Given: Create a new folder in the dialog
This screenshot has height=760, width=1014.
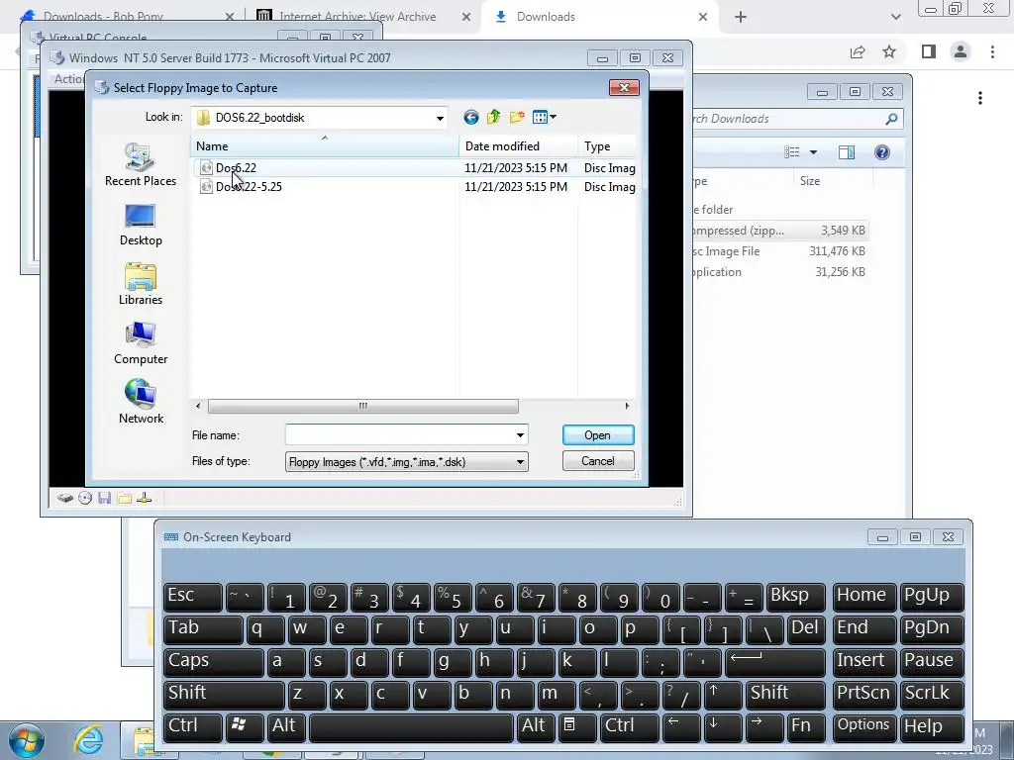Looking at the screenshot, I should pos(517,117).
